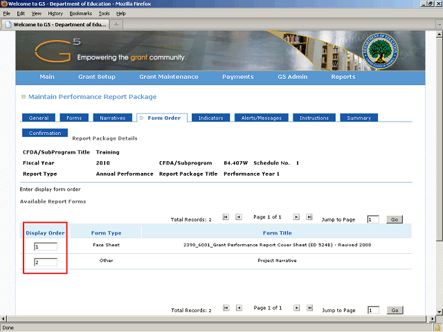Select the Welcome to G5 browser tab

click(55, 25)
